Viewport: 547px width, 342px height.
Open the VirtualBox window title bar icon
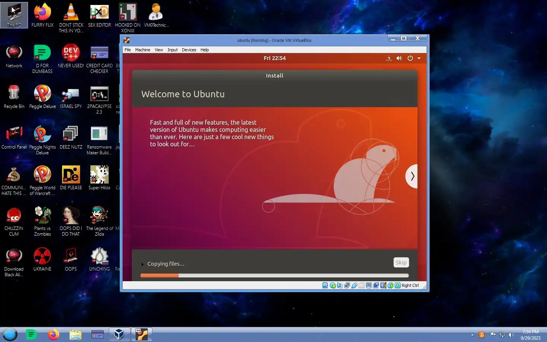(x=126, y=40)
